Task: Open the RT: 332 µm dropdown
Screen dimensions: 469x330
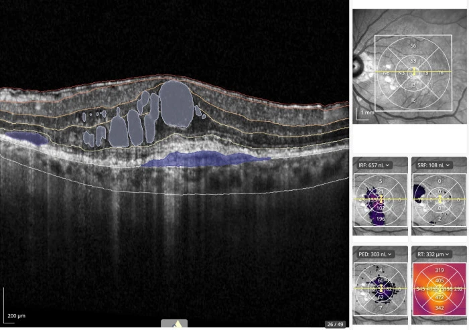Action: [433, 254]
